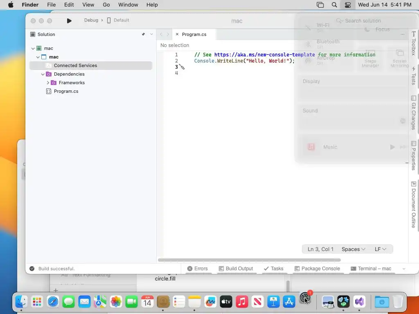Open the Package Console pad
The width and height of the screenshot is (419, 314).
317,269
